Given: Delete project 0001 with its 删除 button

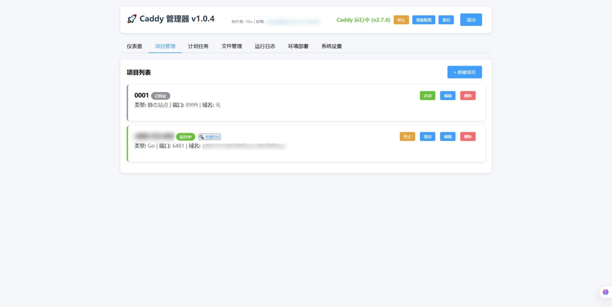Looking at the screenshot, I should tap(468, 96).
